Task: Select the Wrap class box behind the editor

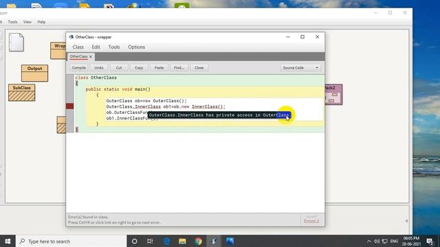Action: (x=58, y=50)
